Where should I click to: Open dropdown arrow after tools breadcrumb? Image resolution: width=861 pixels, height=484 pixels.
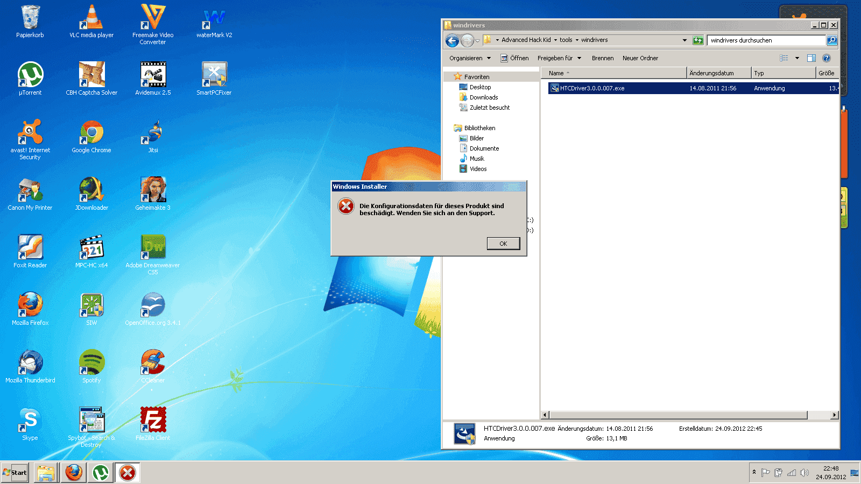click(x=577, y=40)
